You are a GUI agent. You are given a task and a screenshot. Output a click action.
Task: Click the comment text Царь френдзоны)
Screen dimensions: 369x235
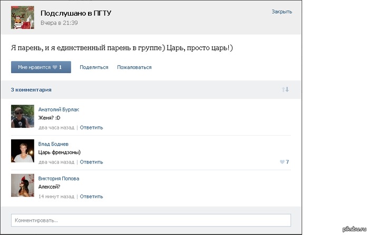pos(59,152)
